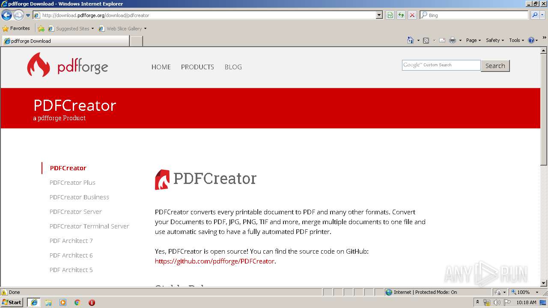Viewport: 548px width, 308px height.
Task: Click the Internet Explorer taskbar icon
Action: (34, 302)
